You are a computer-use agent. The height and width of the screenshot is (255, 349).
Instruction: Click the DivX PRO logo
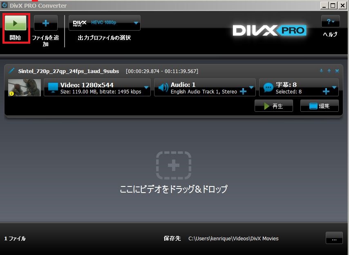[x=269, y=30]
